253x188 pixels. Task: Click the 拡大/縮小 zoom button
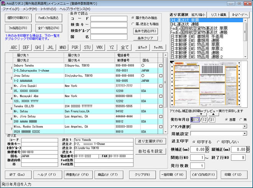199,14
